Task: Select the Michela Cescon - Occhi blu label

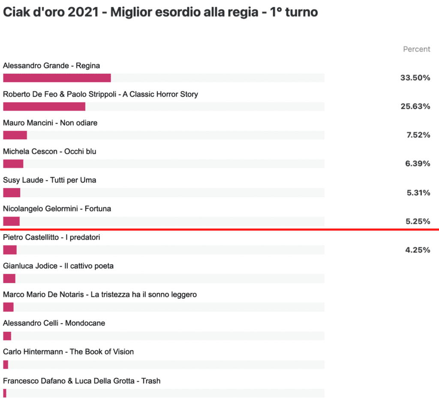Action: [x=50, y=151]
